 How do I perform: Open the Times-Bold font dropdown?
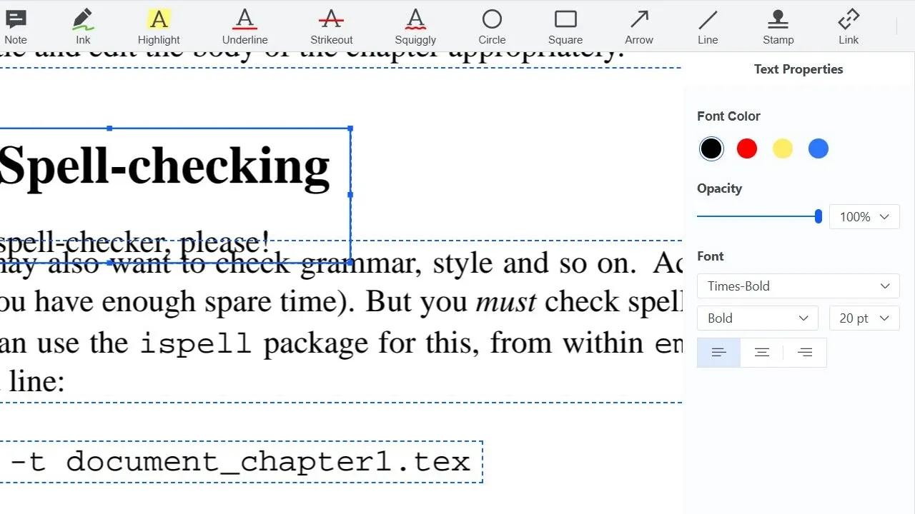pyautogui.click(x=798, y=286)
